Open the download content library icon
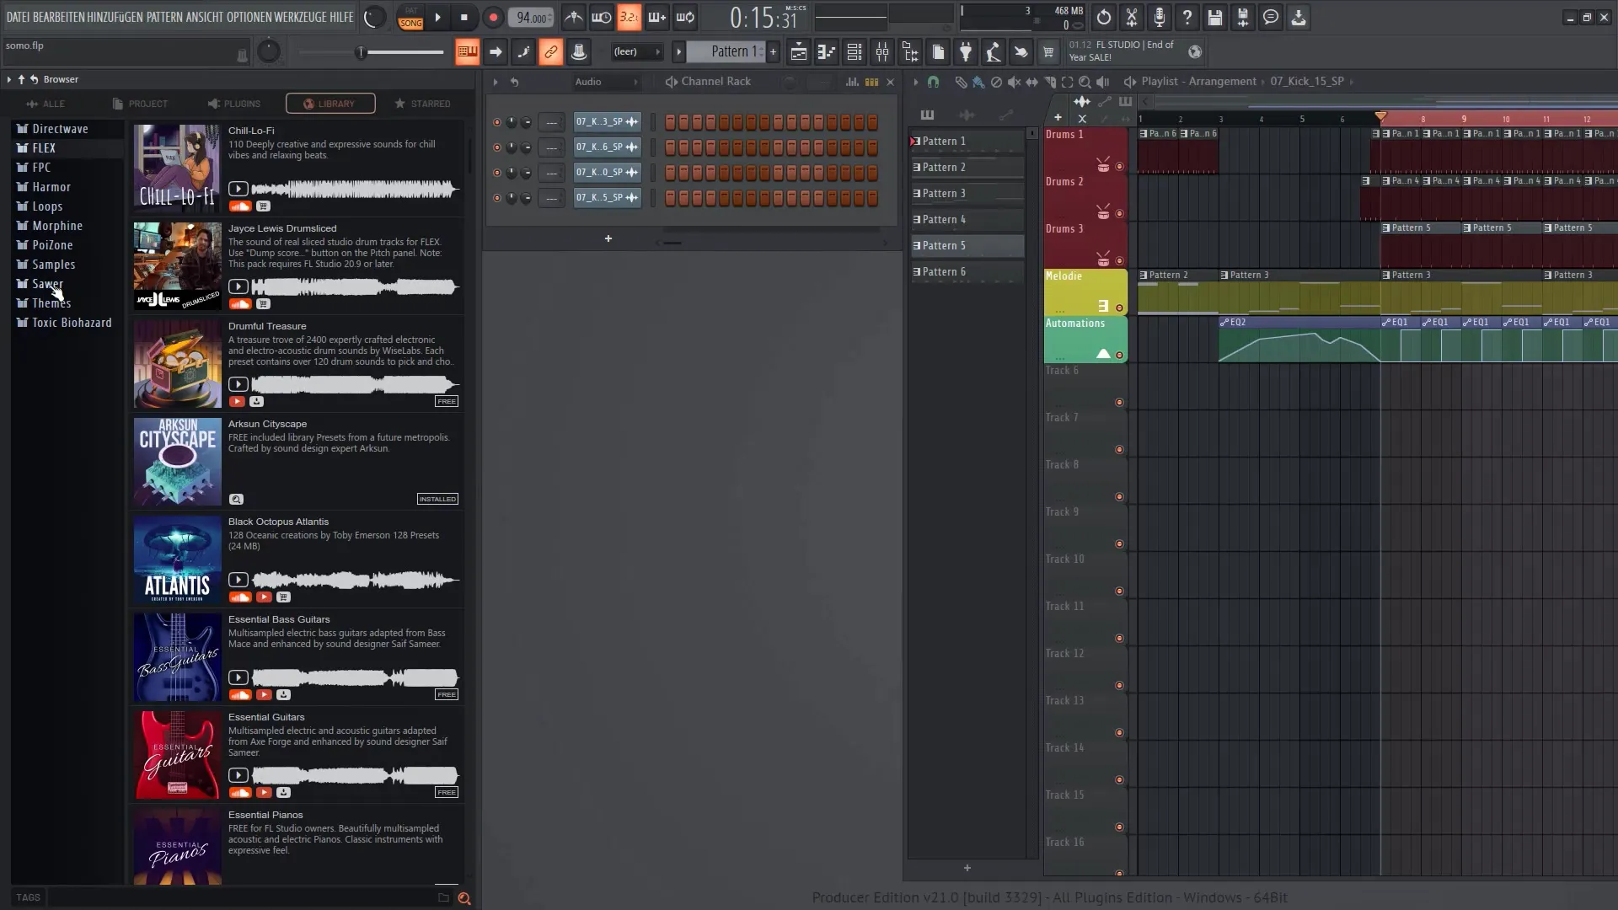 click(1299, 17)
